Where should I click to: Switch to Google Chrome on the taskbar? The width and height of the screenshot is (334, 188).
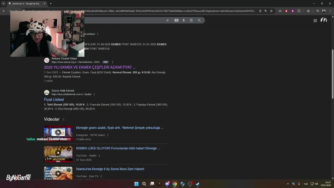pos(175,184)
